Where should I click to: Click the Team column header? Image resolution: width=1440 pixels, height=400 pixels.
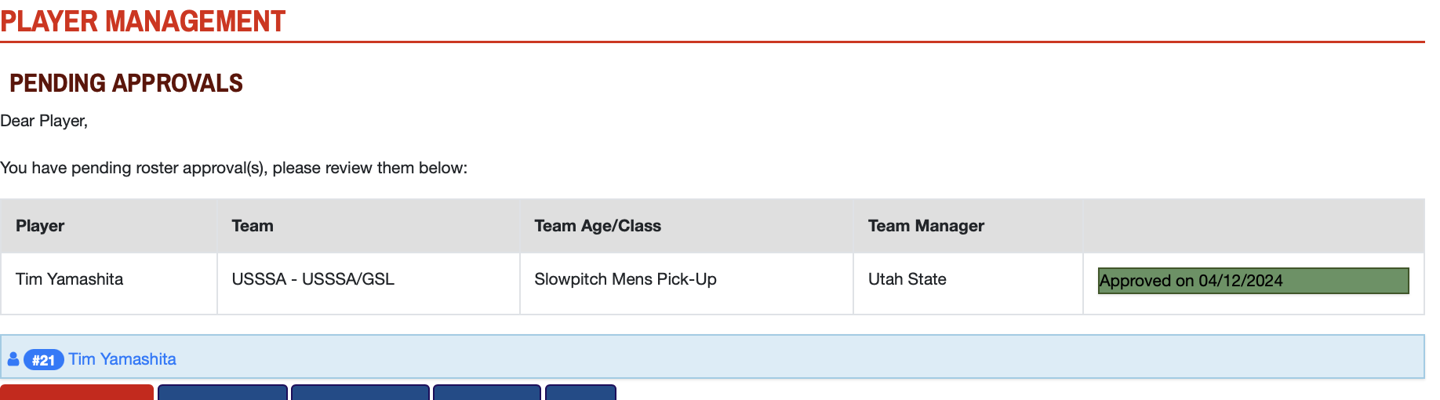click(x=253, y=226)
